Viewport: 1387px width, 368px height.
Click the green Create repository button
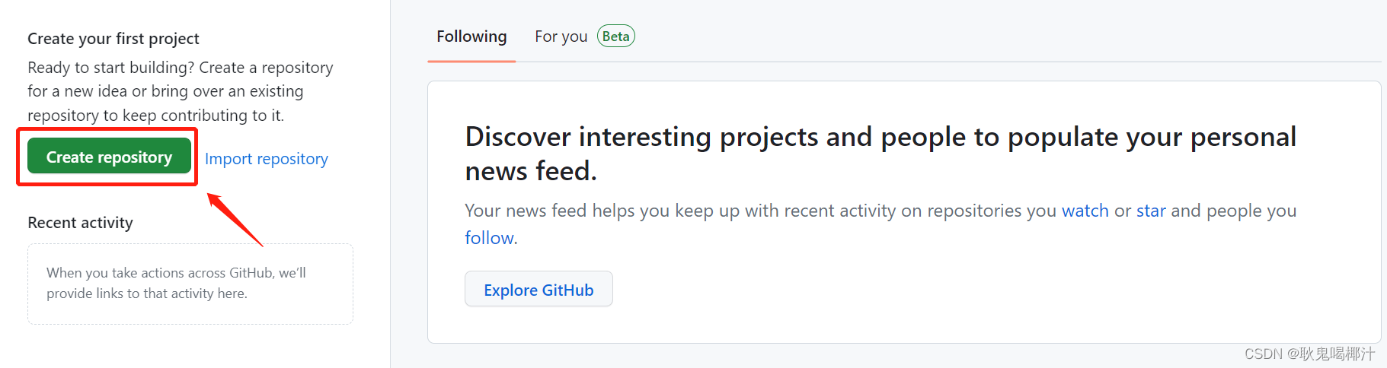coord(109,157)
